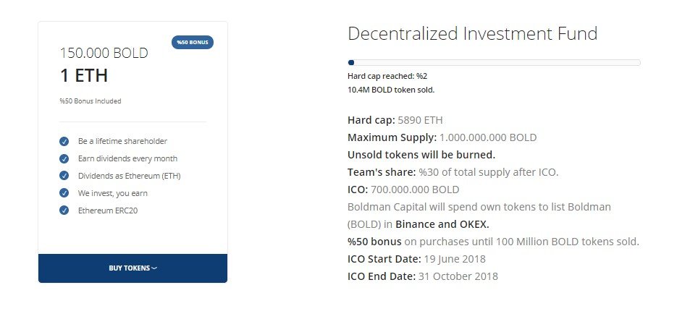Click the checkmark icon next to 'Ethereum ERC20'
The height and width of the screenshot is (319, 698).
coord(64,210)
